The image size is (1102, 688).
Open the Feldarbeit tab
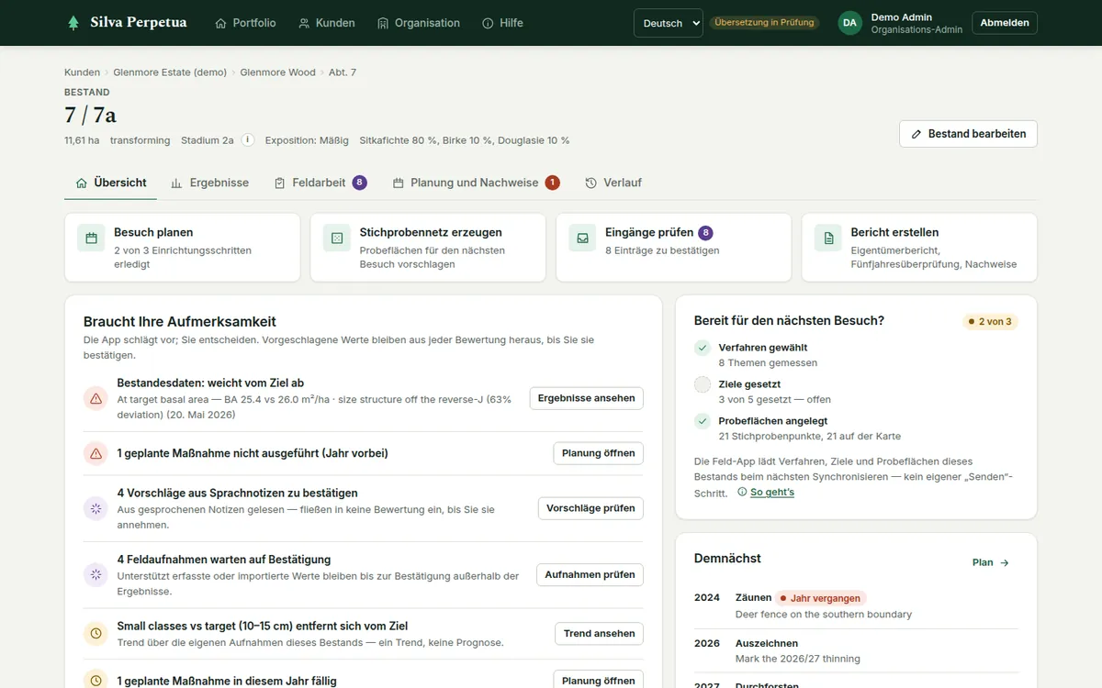pyautogui.click(x=320, y=183)
